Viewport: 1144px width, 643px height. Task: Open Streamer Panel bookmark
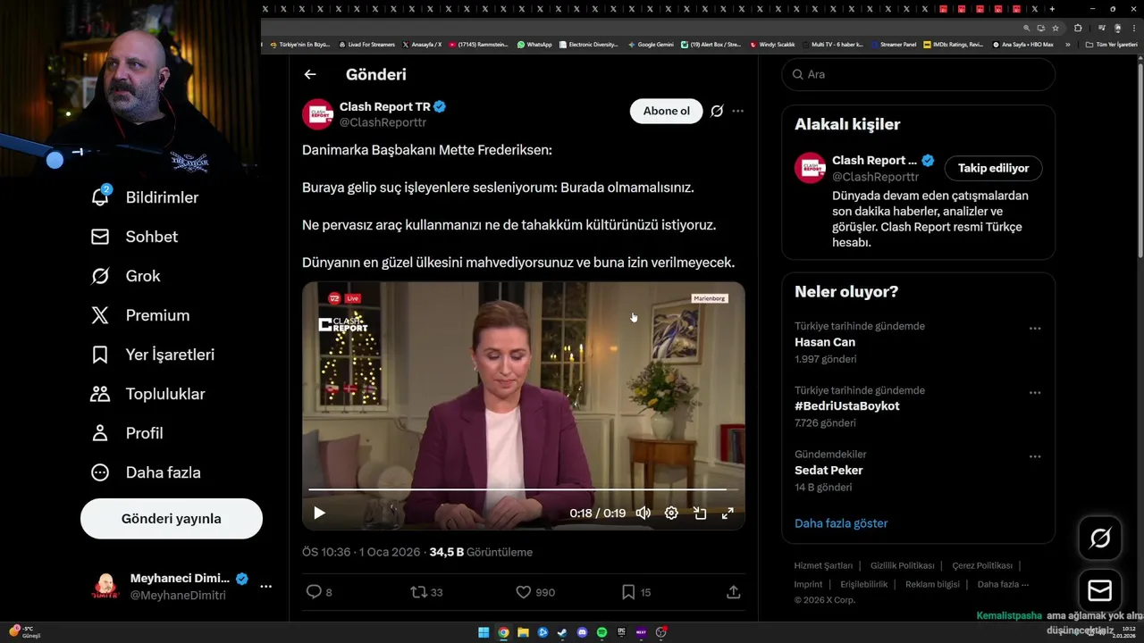894,44
